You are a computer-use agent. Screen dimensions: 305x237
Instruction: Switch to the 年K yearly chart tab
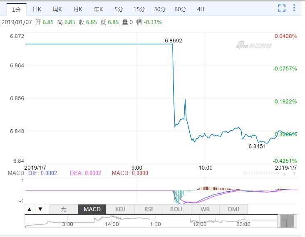[98, 9]
